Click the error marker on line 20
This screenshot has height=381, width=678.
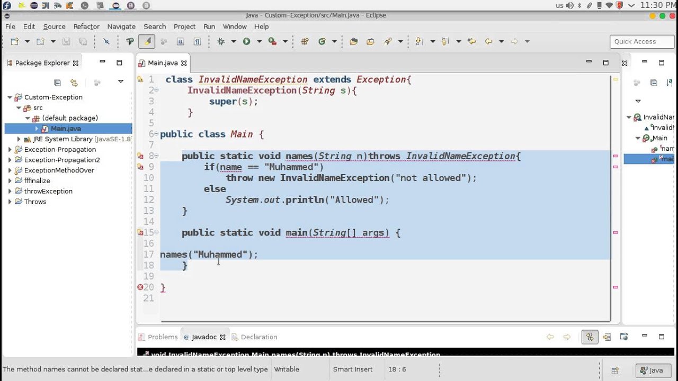(x=140, y=287)
